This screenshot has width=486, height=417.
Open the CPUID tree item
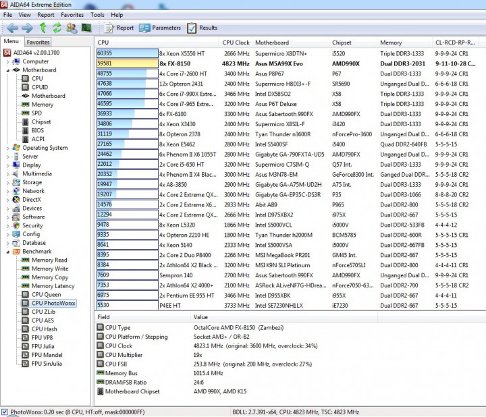pyautogui.click(x=40, y=87)
